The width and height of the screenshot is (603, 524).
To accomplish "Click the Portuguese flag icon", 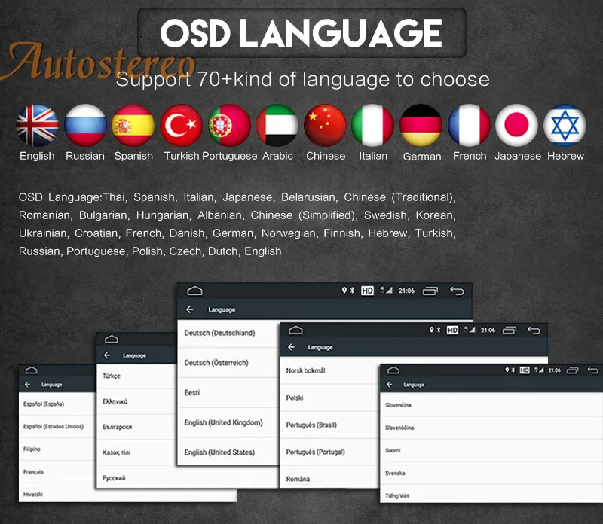I will pos(229,125).
